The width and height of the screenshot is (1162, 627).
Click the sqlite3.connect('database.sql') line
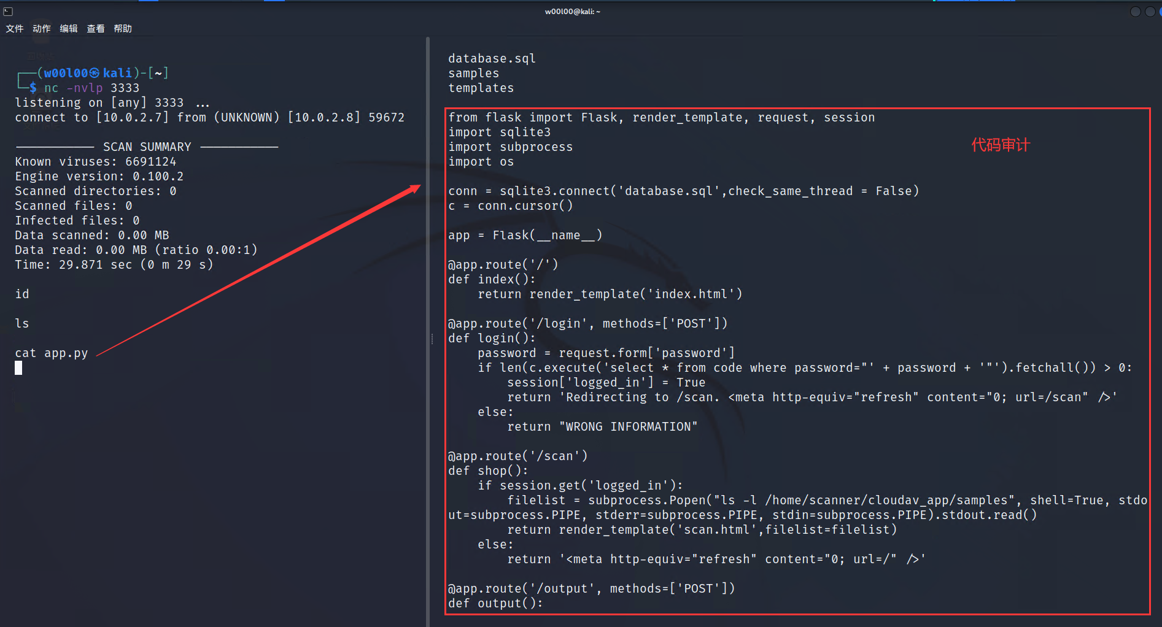[683, 191]
